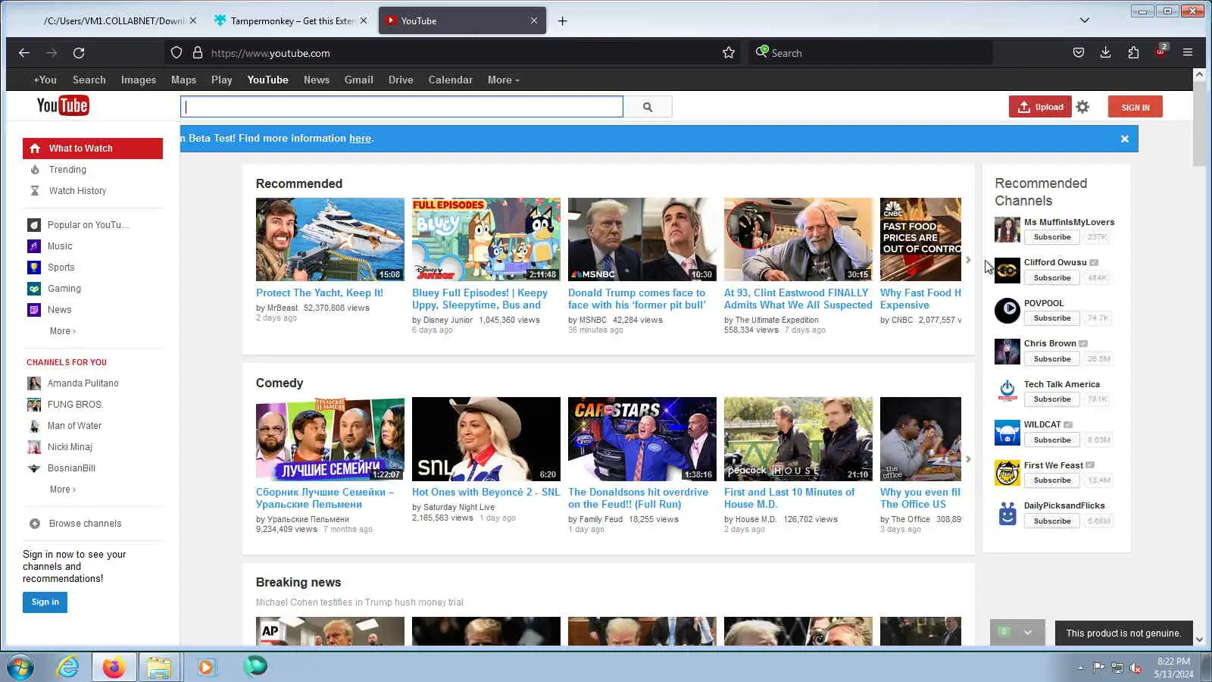Open Windows Start menu
Image resolution: width=1212 pixels, height=682 pixels.
coord(20,667)
